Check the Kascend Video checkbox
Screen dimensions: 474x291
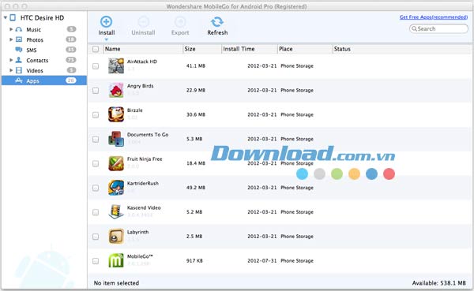click(x=96, y=212)
